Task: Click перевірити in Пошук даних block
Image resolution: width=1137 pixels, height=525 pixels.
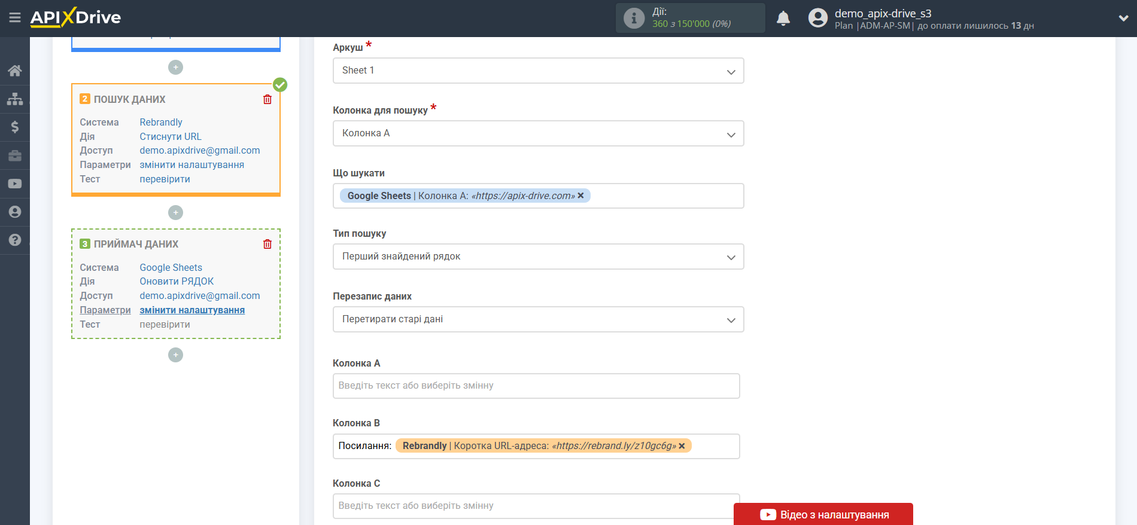Action: point(165,179)
